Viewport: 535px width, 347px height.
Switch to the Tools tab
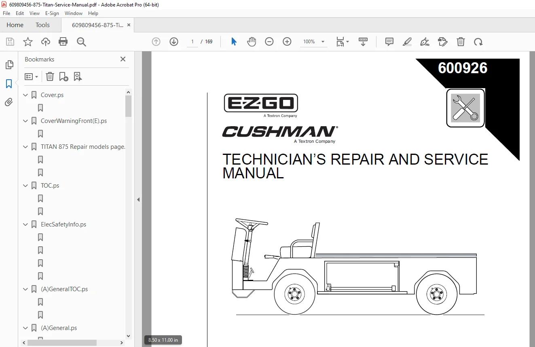click(42, 25)
